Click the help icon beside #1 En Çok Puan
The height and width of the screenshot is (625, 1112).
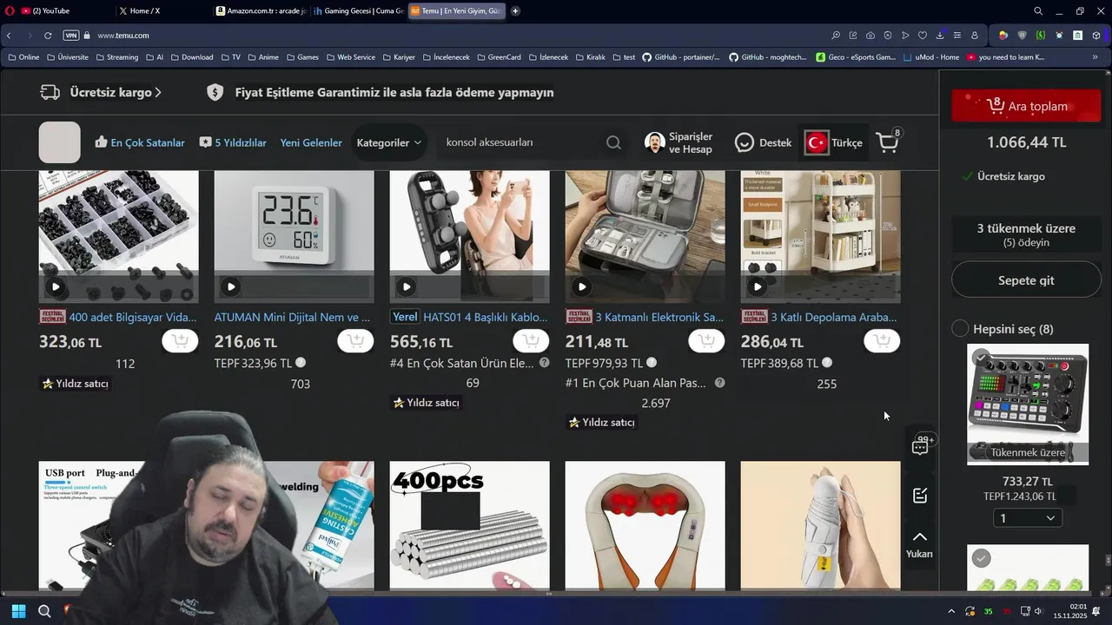click(x=719, y=383)
